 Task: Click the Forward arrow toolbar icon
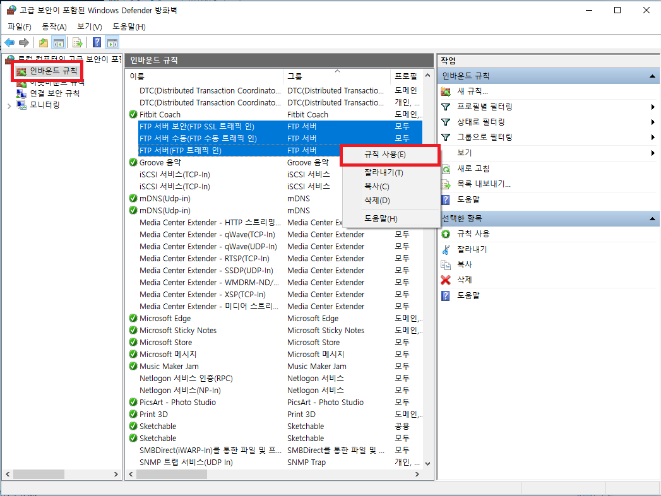(24, 42)
